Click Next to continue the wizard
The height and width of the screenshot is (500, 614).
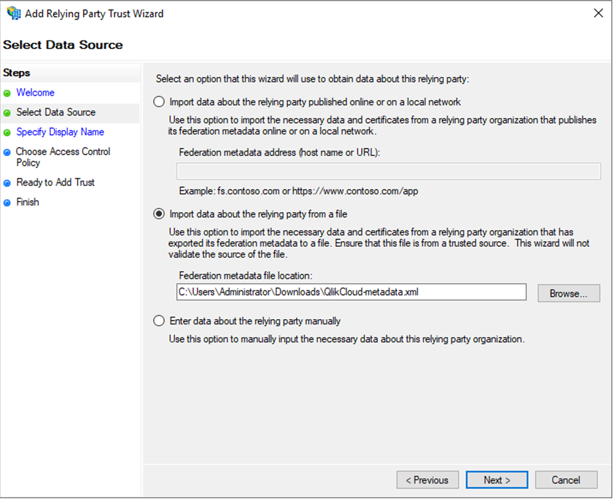[497, 480]
